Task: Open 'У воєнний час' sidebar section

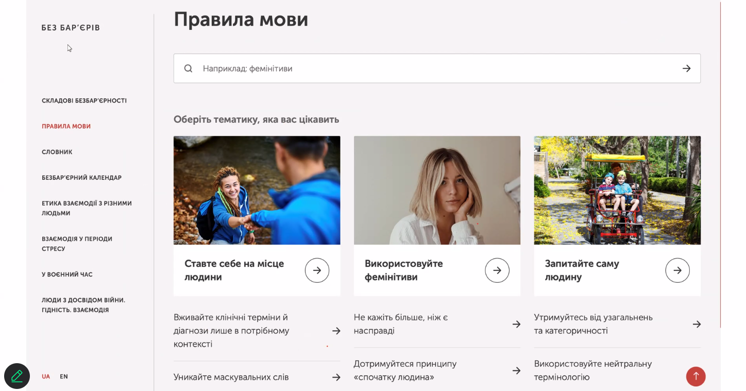Action: [67, 275]
